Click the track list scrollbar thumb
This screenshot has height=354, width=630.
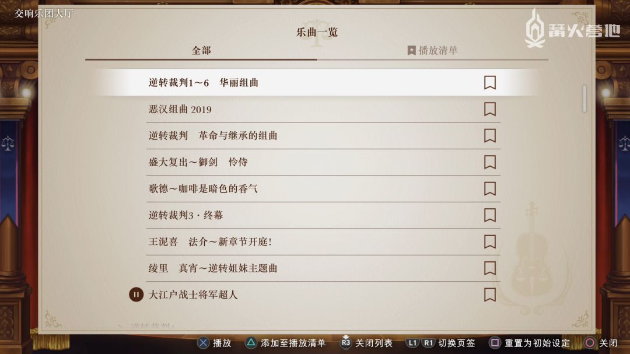tap(584, 99)
